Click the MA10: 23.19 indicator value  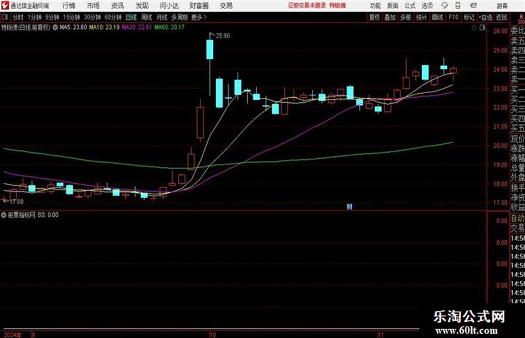tap(104, 27)
